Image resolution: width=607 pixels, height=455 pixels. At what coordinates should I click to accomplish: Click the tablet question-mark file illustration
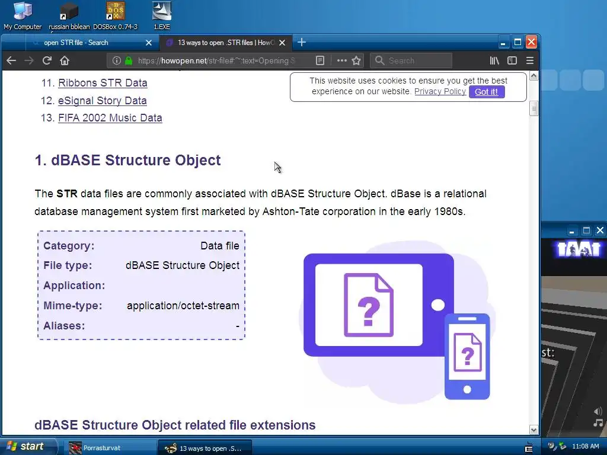[379, 305]
